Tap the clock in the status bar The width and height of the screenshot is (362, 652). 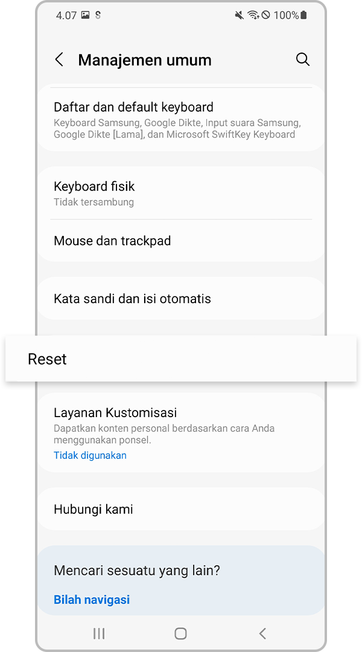(x=66, y=15)
